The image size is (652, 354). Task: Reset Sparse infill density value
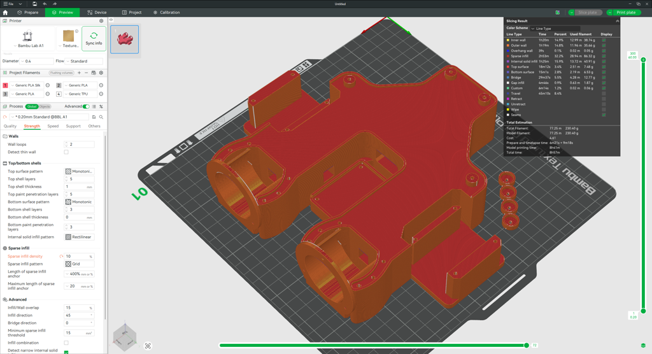tap(62, 256)
